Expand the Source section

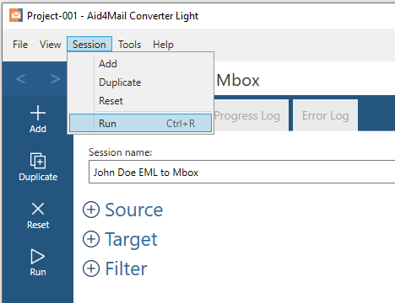pos(91,210)
